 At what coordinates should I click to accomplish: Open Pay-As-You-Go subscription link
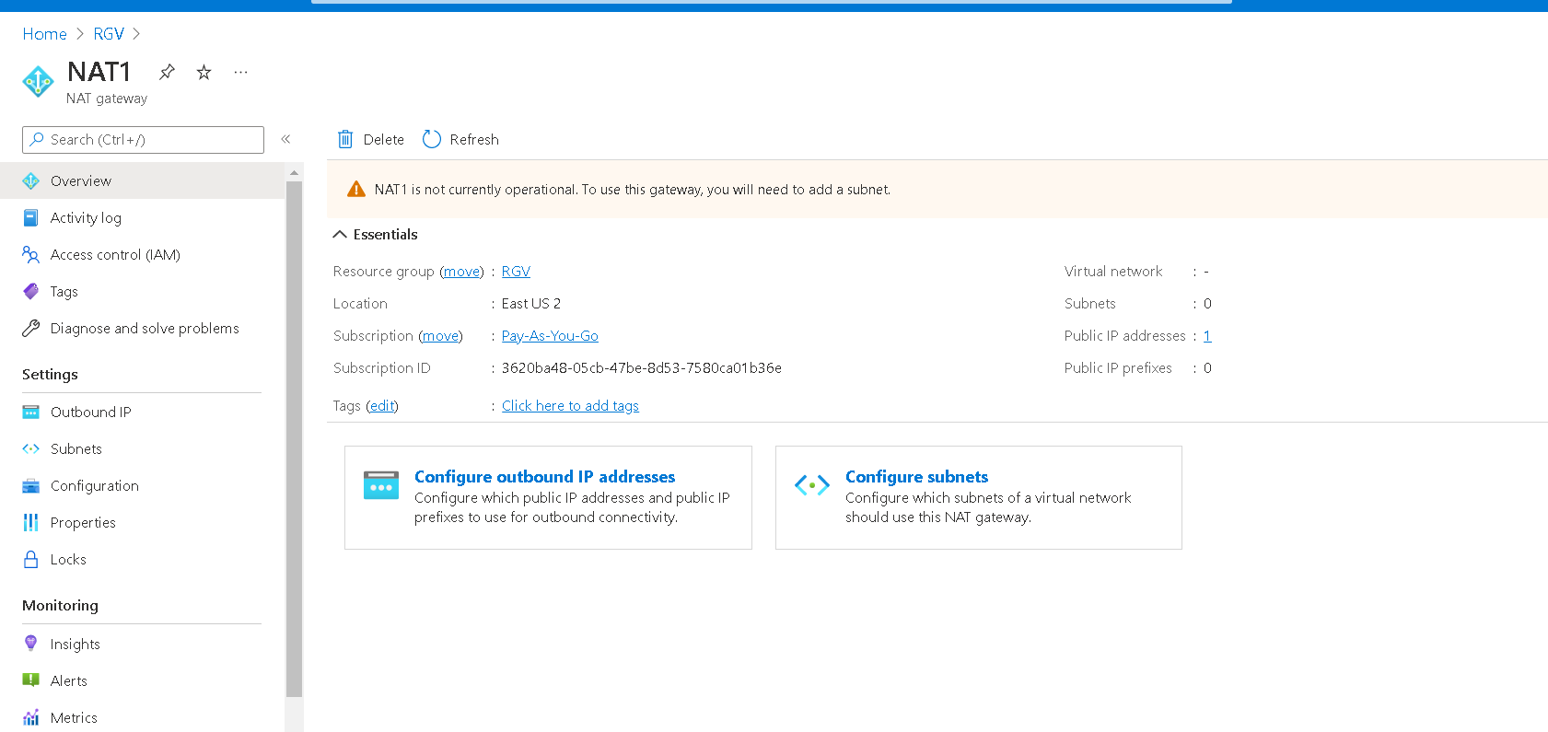pyautogui.click(x=550, y=336)
